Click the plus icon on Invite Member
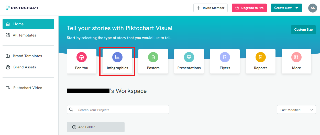The width and height of the screenshot is (320, 135). (199, 8)
